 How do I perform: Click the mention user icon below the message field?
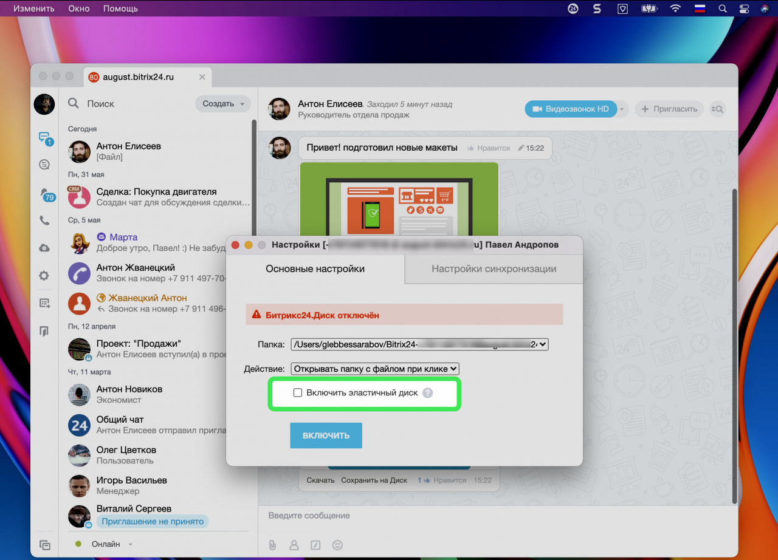294,545
